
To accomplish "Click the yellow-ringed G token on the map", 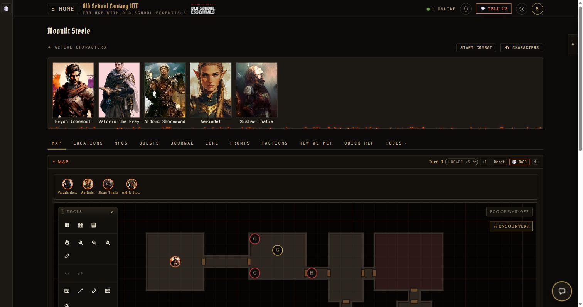I will pyautogui.click(x=278, y=251).
